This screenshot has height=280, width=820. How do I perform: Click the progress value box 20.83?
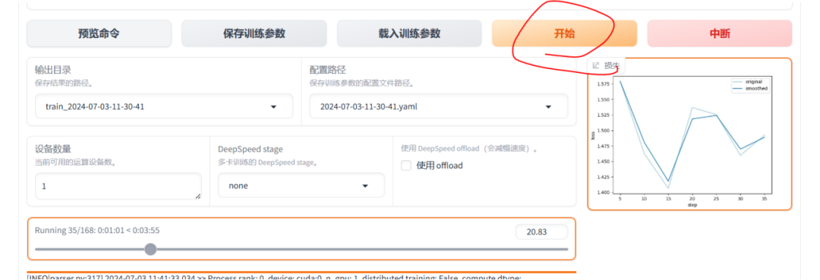click(541, 232)
